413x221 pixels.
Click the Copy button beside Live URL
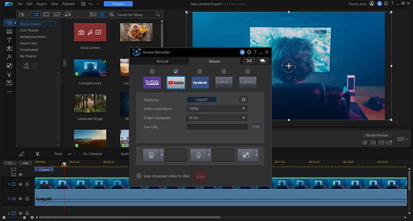click(x=256, y=126)
